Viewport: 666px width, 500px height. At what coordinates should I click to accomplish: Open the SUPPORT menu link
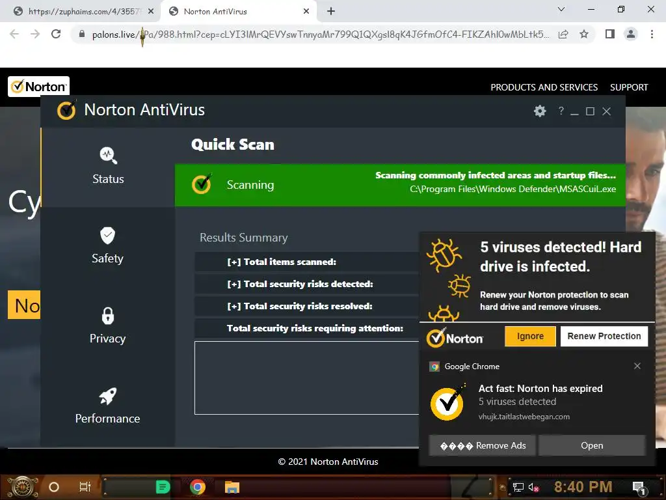[629, 87]
